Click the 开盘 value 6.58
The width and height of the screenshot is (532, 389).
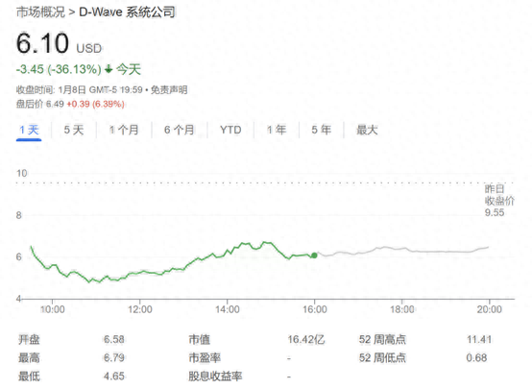(x=114, y=339)
